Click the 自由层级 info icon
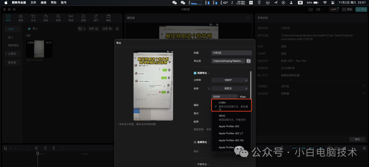This screenshot has height=167, width=369. (x=364, y=93)
